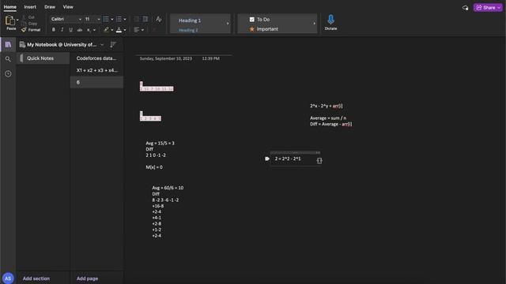Viewport: 506px width, 284px height.
Task: Click the Share button
Action: (x=488, y=7)
